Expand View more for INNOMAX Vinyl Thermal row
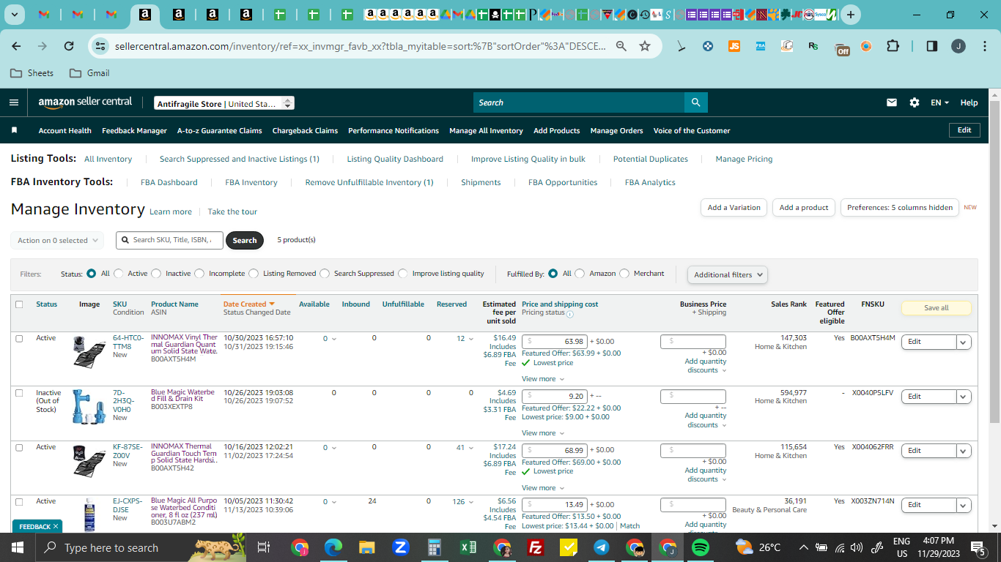The height and width of the screenshot is (562, 1001). 543,379
